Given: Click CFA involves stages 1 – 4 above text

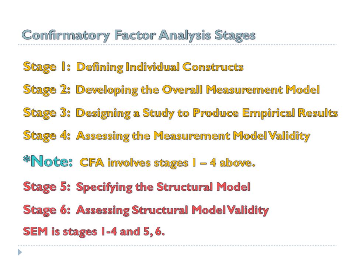Looking at the screenshot, I should [167, 163].
